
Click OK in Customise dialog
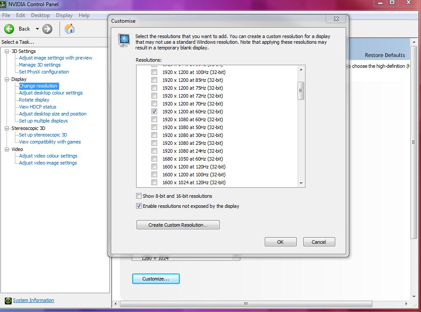[281, 242]
